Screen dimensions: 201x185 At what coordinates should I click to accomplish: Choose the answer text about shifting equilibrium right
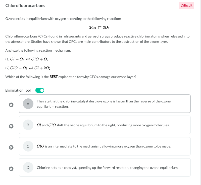click(103, 125)
